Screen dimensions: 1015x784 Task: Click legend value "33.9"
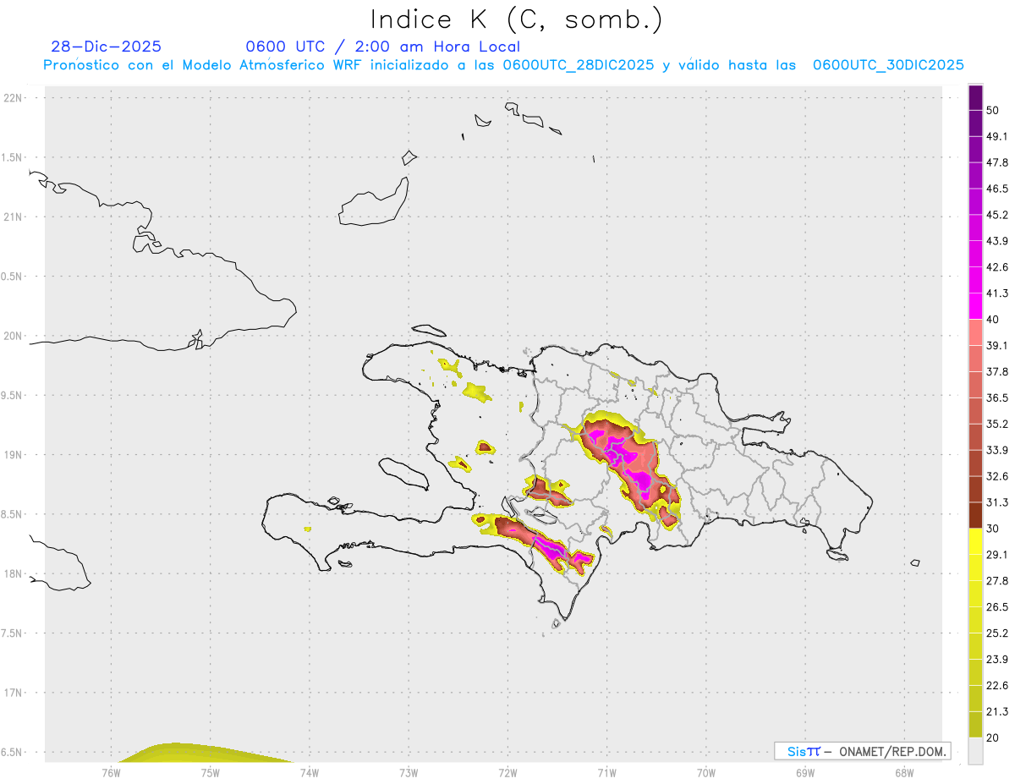tap(997, 450)
